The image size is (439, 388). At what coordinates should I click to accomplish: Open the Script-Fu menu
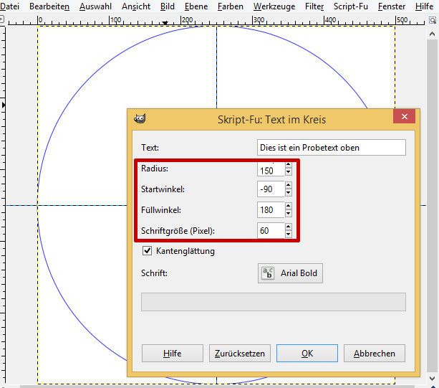coord(351,6)
